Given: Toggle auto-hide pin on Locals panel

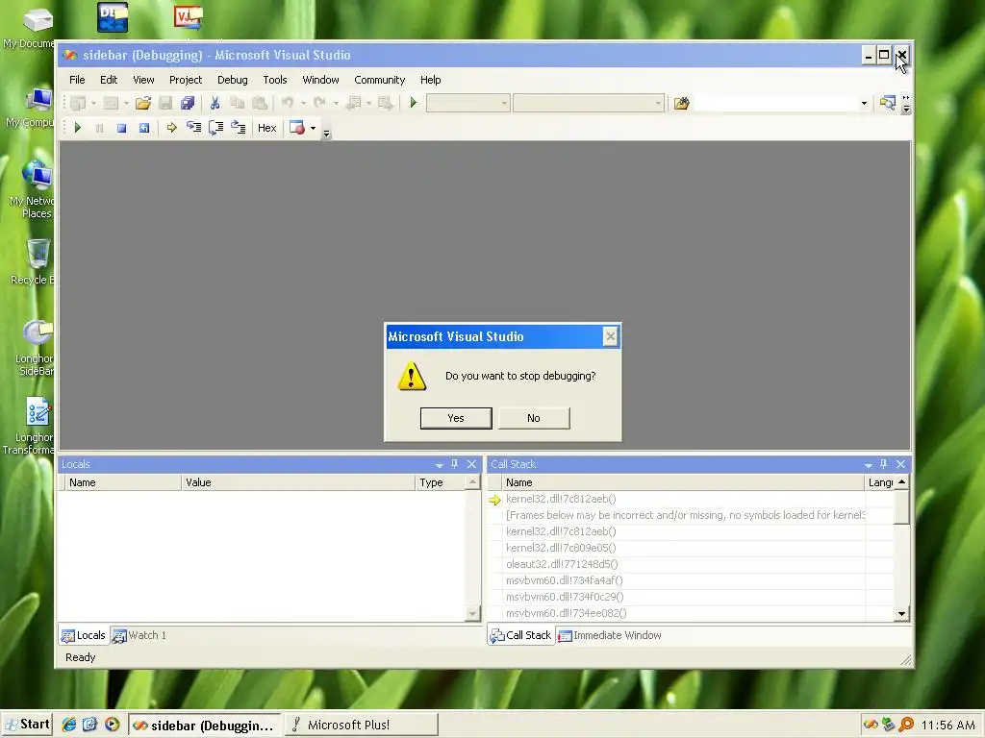Looking at the screenshot, I should tap(455, 464).
